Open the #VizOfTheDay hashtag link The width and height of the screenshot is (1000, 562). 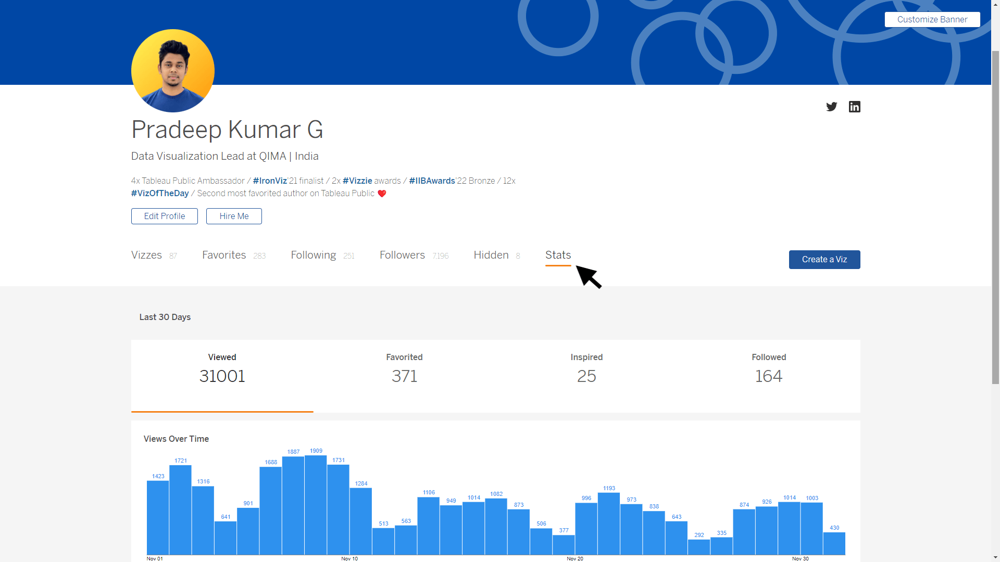160,193
